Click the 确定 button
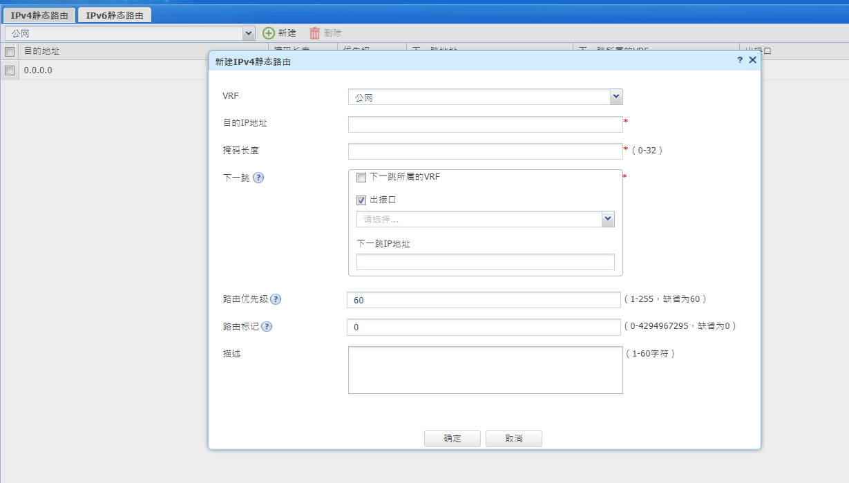 click(452, 439)
